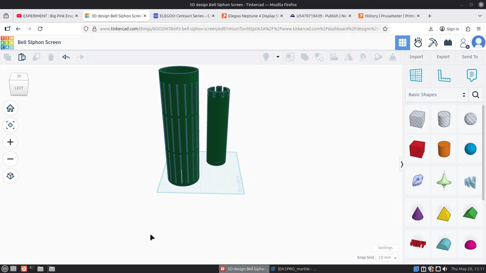Click the Mirror tool icon
This screenshot has width=486, height=273.
click(x=349, y=57)
